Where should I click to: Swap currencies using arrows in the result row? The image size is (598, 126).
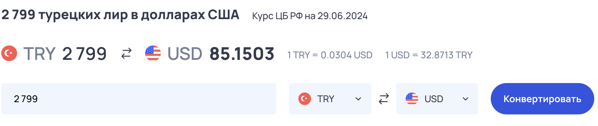pyautogui.click(x=126, y=54)
